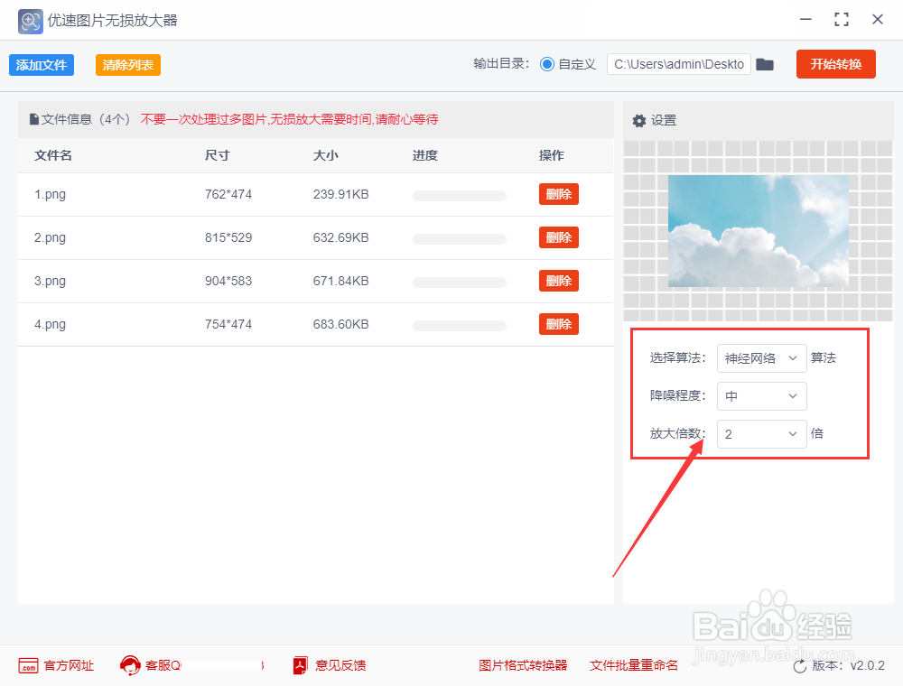Click the folder icon to browse output directory
This screenshot has width=903, height=686.
pyautogui.click(x=765, y=64)
